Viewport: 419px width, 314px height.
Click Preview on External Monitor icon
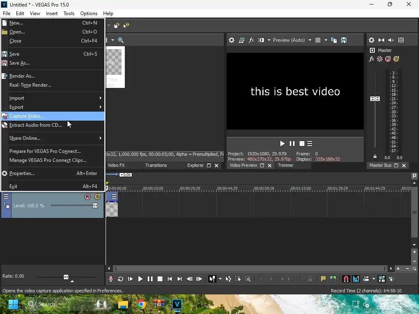(241, 40)
